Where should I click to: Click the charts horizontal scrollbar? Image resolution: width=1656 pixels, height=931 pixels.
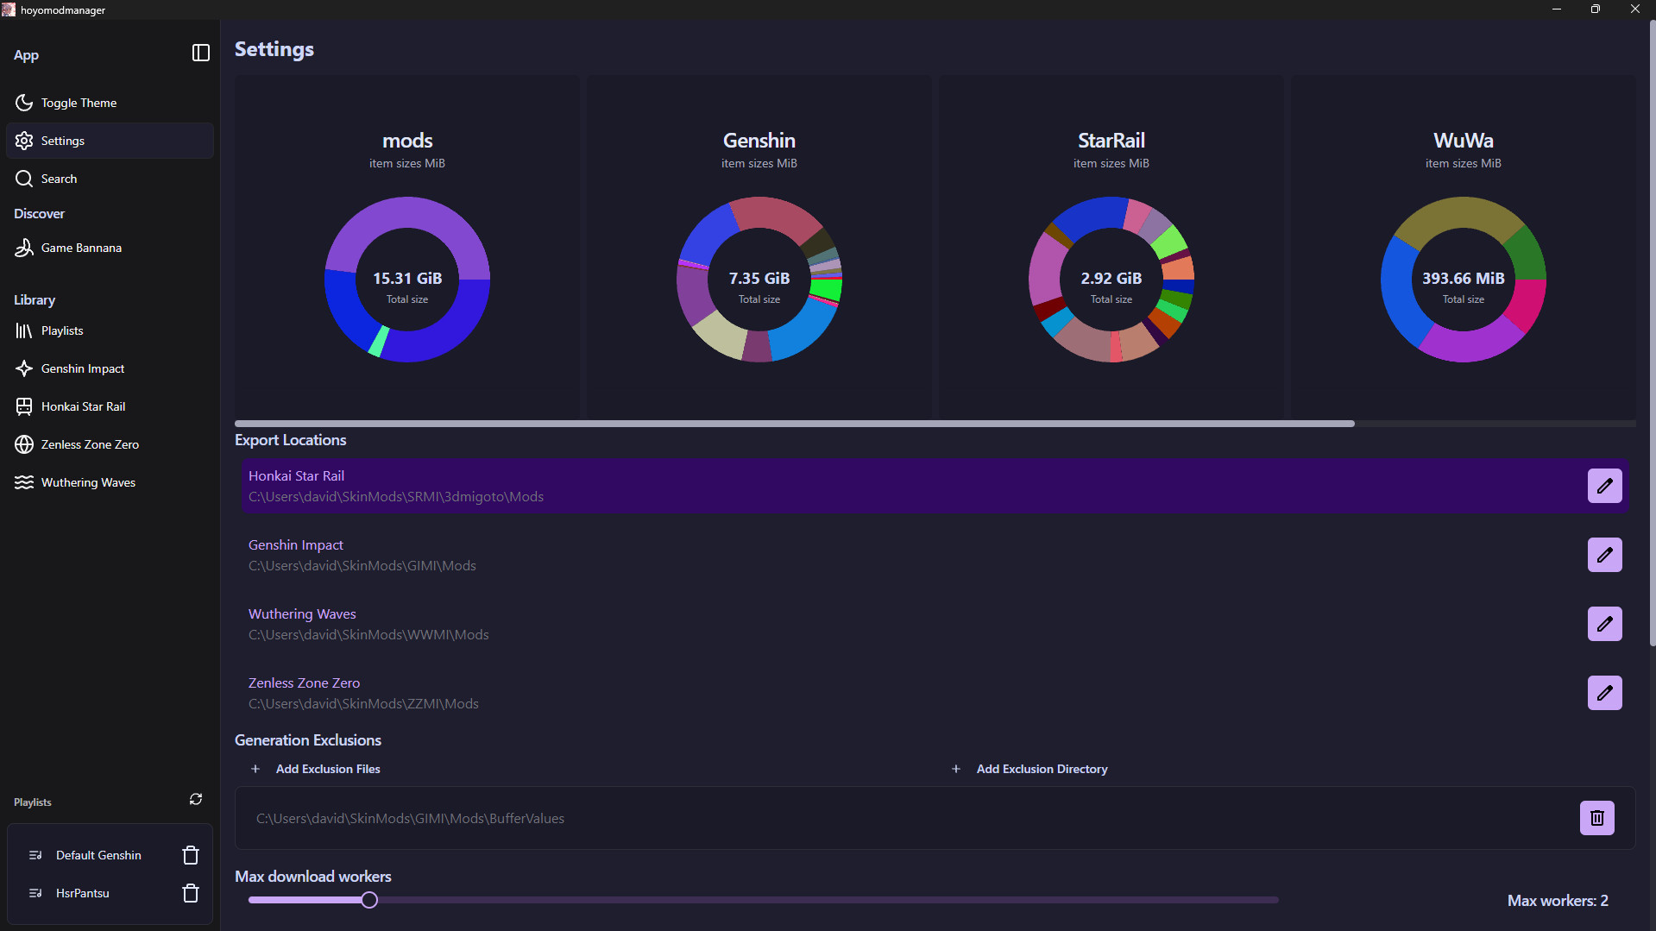pos(794,424)
